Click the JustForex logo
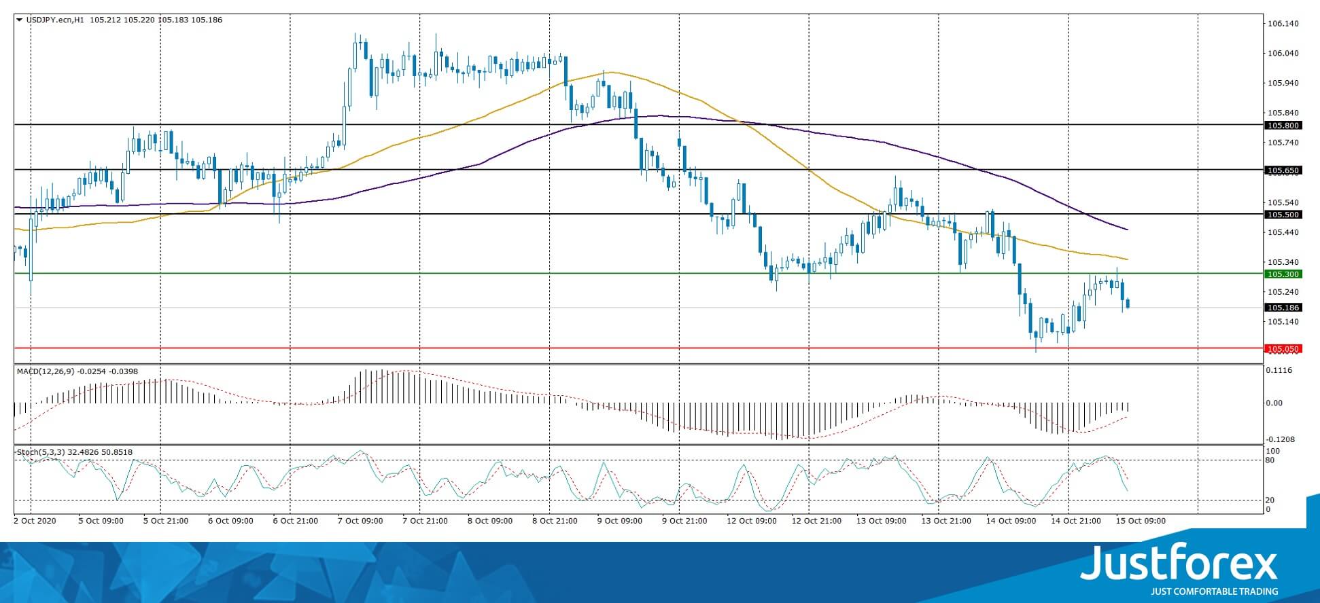Image resolution: width=1320 pixels, height=603 pixels. point(1179,563)
